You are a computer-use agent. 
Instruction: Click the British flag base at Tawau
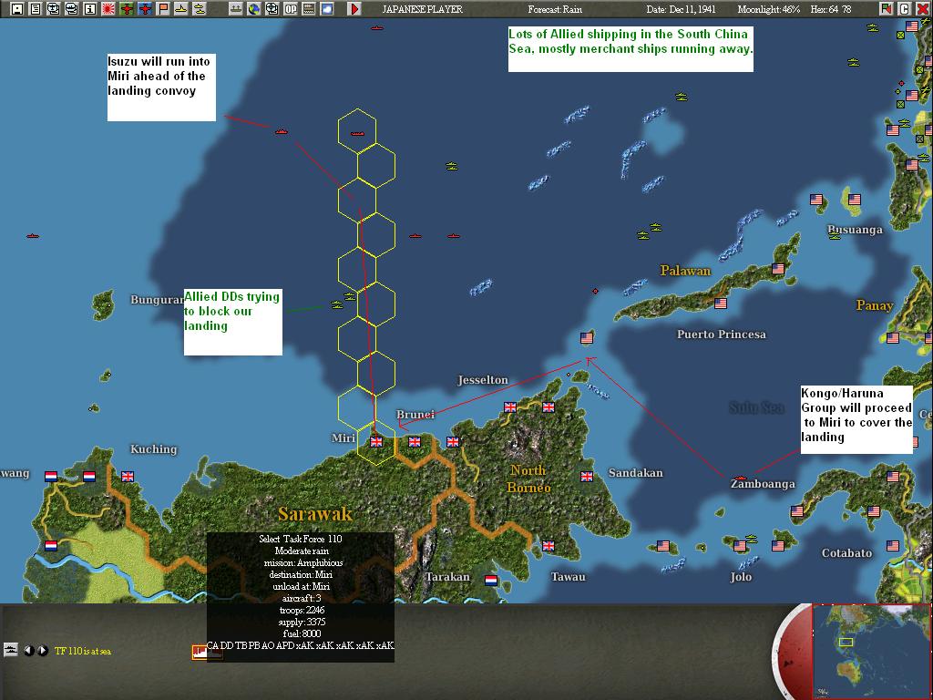click(548, 546)
